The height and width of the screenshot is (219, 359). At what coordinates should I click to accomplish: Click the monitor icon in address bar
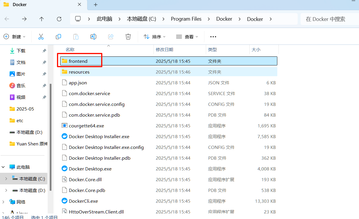pos(78,19)
